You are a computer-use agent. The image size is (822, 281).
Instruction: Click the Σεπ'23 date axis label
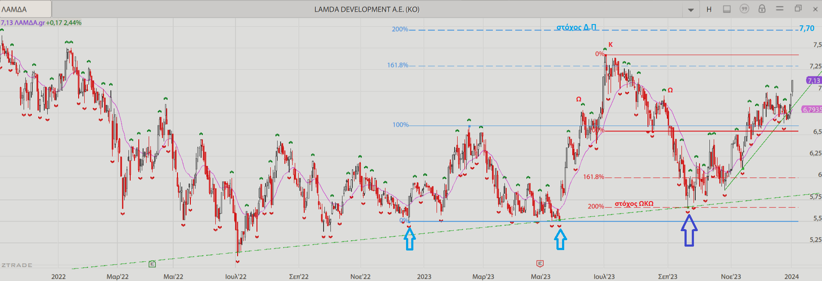click(x=668, y=276)
